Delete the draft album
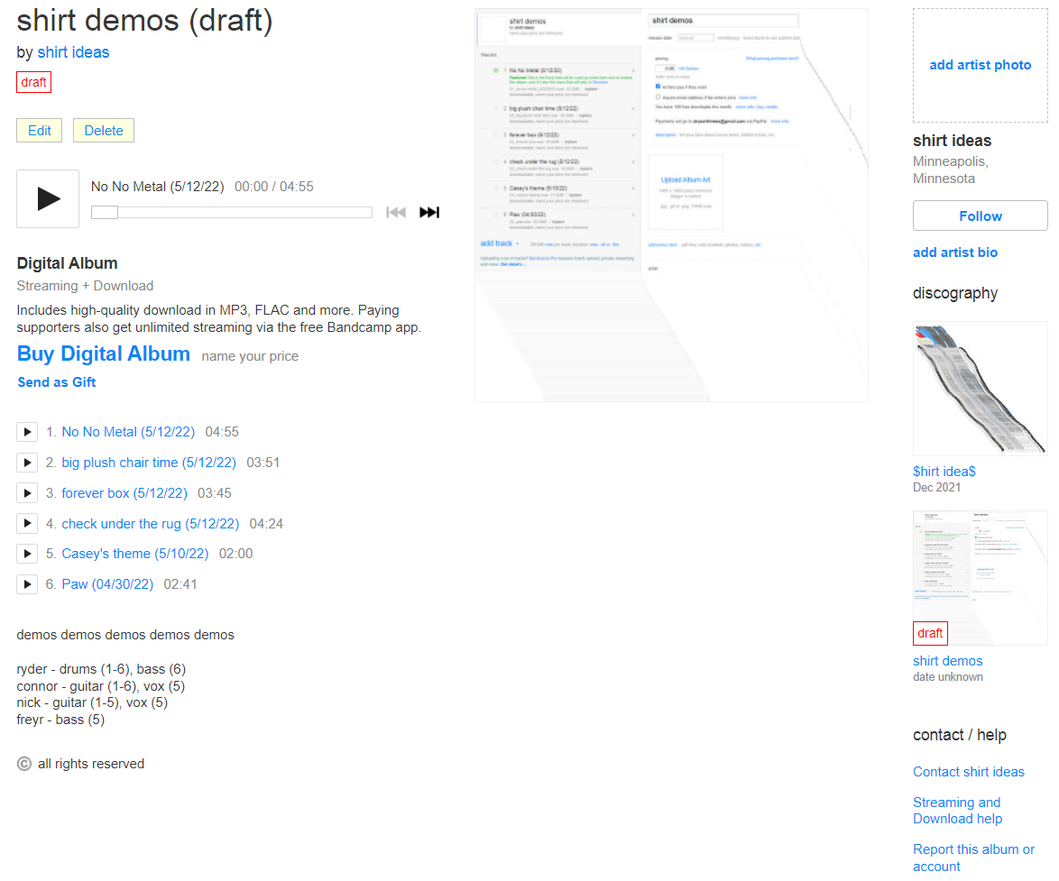Viewport: 1059px width, 881px height. (104, 131)
